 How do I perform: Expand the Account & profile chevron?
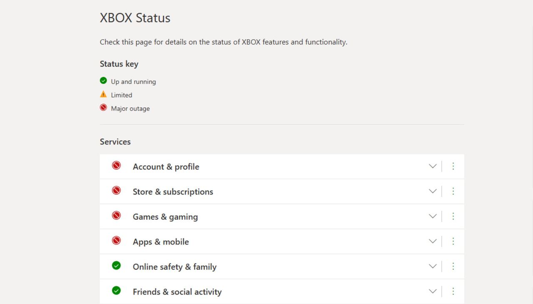(x=433, y=166)
